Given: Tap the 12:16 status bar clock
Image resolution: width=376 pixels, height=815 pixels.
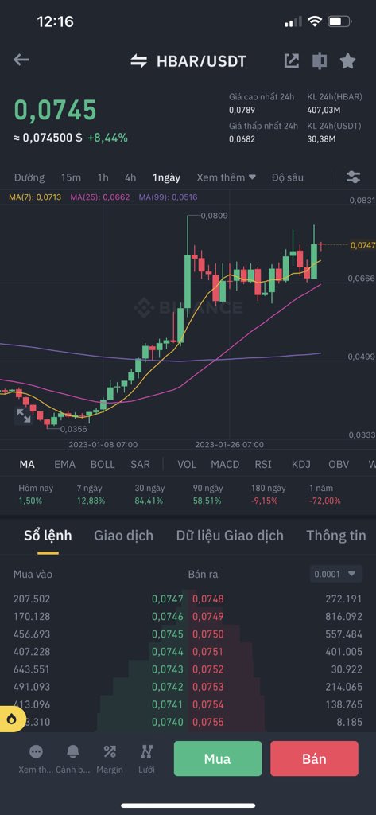Looking at the screenshot, I should 55,21.
